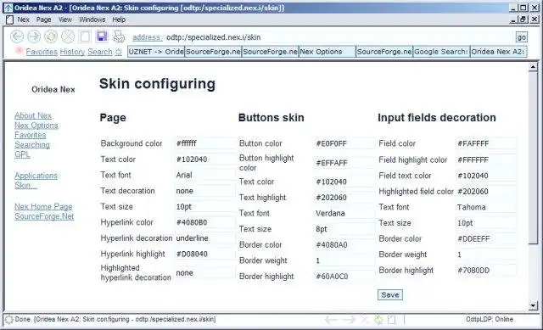This screenshot has height=330, width=543.
Task: Switch to the UZNET -> Oride tab
Action: point(156,52)
